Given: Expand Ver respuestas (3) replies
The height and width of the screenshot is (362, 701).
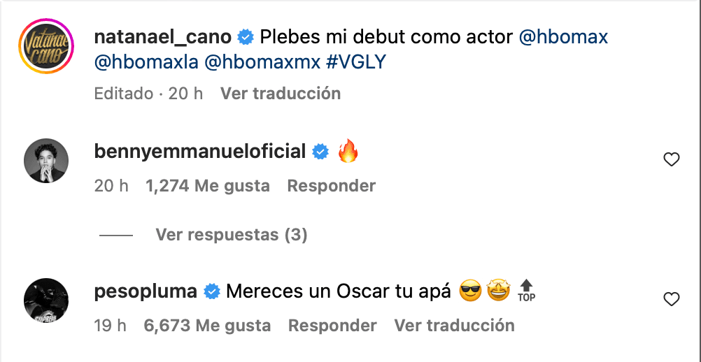Looking at the screenshot, I should coord(232,235).
